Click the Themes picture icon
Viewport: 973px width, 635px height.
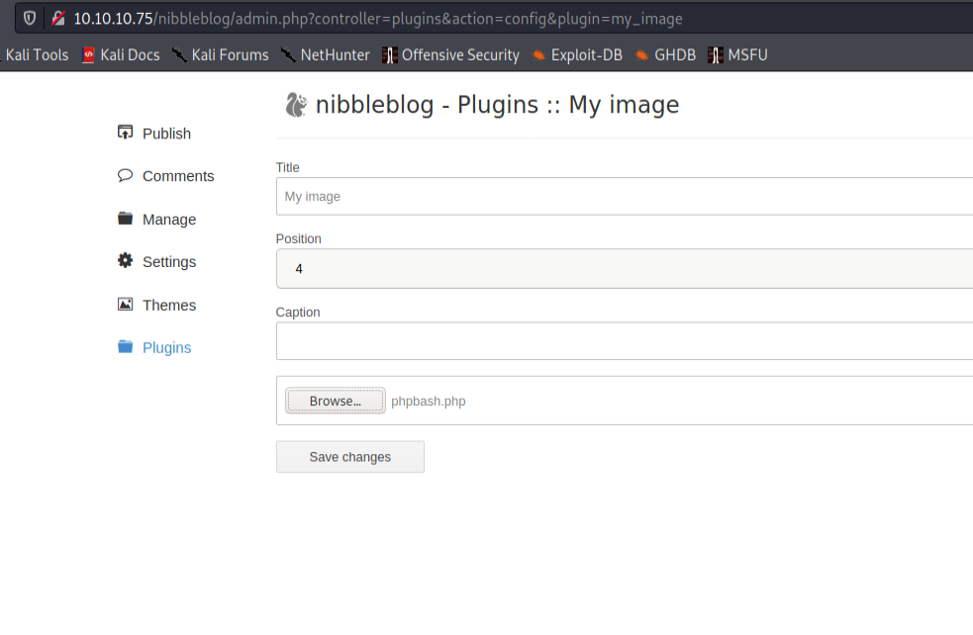125,305
